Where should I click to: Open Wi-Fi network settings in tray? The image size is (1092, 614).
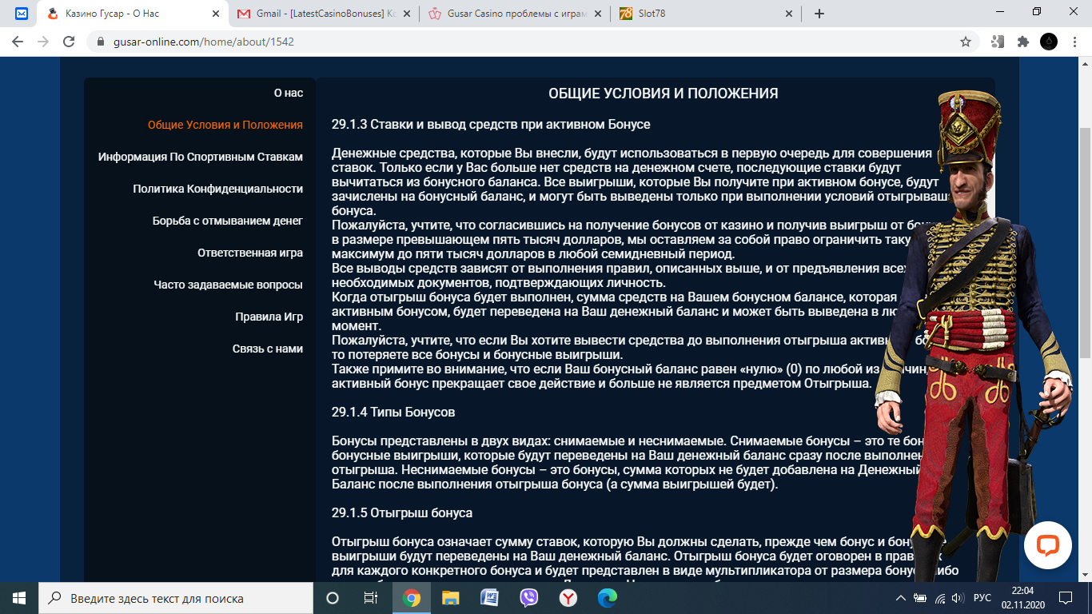939,598
